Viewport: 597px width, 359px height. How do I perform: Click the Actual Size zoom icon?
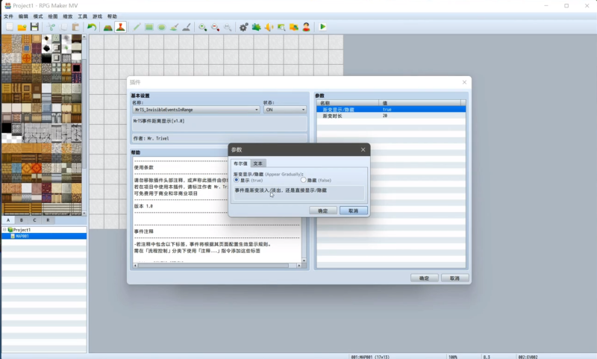[x=228, y=27]
